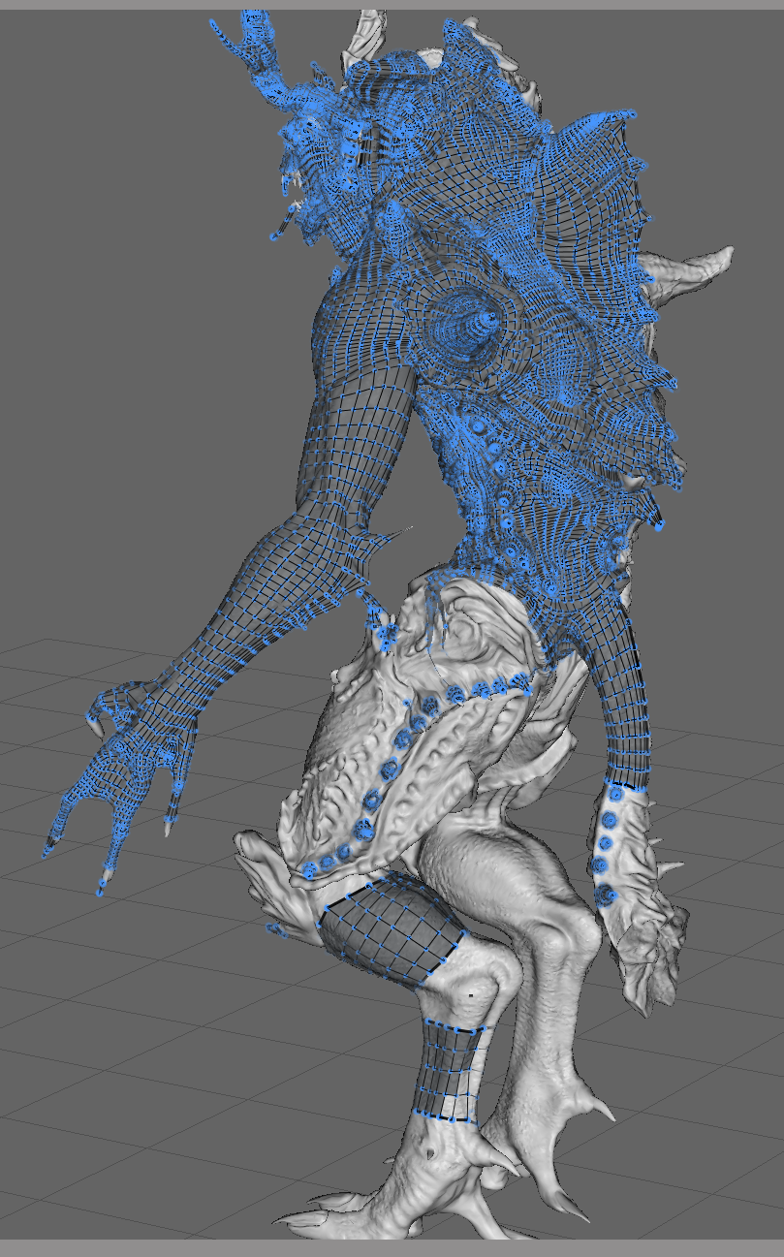Click the outstretched clawed hand
This screenshot has height=1257, width=784.
click(x=126, y=766)
